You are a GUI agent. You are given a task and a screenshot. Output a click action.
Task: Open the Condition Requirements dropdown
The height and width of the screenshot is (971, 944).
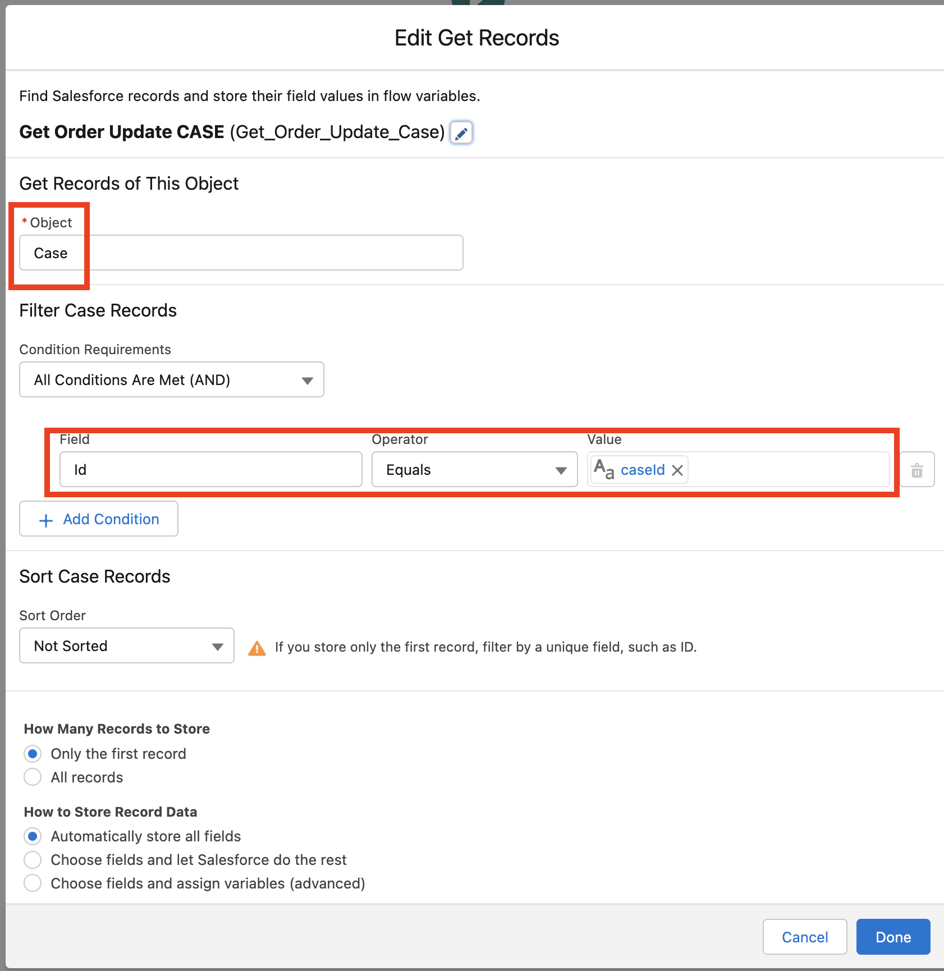click(171, 380)
